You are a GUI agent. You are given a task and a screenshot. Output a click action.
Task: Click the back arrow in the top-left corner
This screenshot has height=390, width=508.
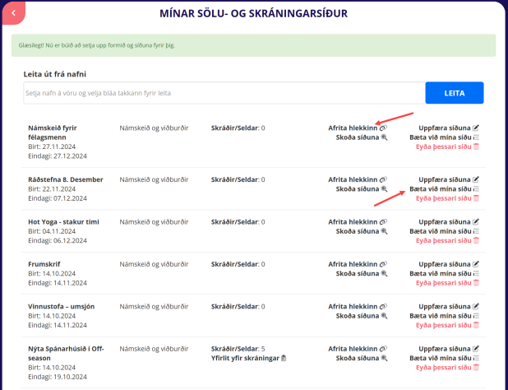(x=12, y=13)
